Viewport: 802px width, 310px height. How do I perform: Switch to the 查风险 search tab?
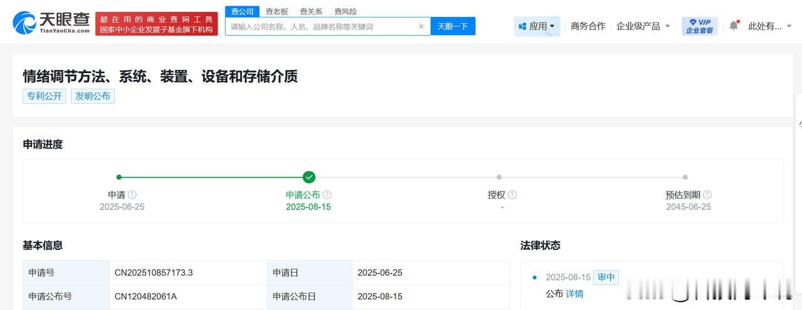346,11
